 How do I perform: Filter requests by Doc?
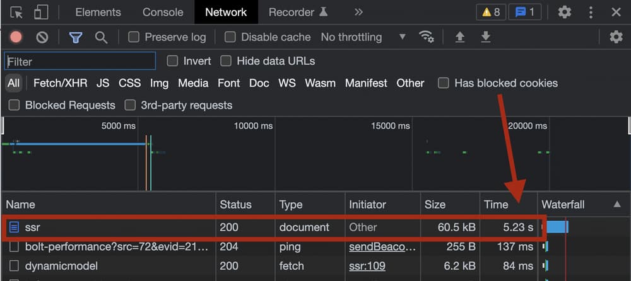259,83
